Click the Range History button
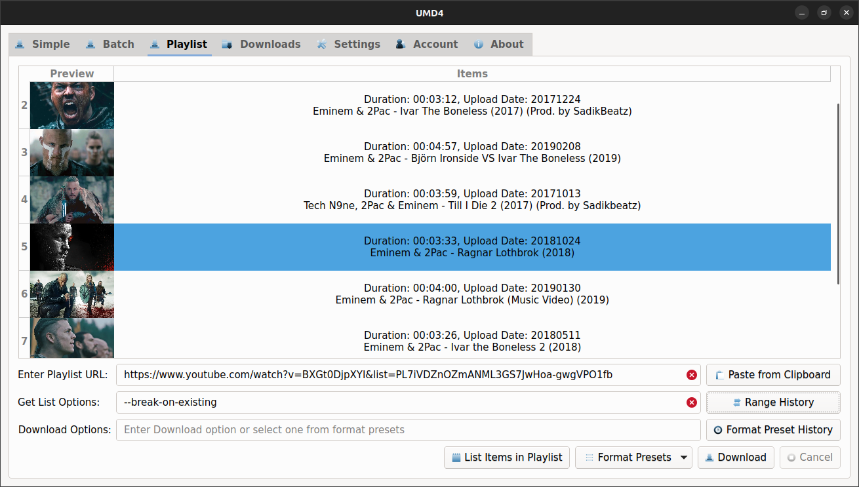 pyautogui.click(x=772, y=402)
